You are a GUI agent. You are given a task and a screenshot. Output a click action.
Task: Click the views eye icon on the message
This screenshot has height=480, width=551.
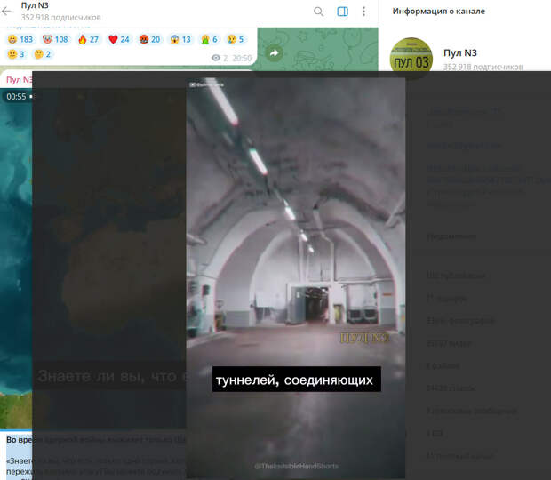click(216, 58)
